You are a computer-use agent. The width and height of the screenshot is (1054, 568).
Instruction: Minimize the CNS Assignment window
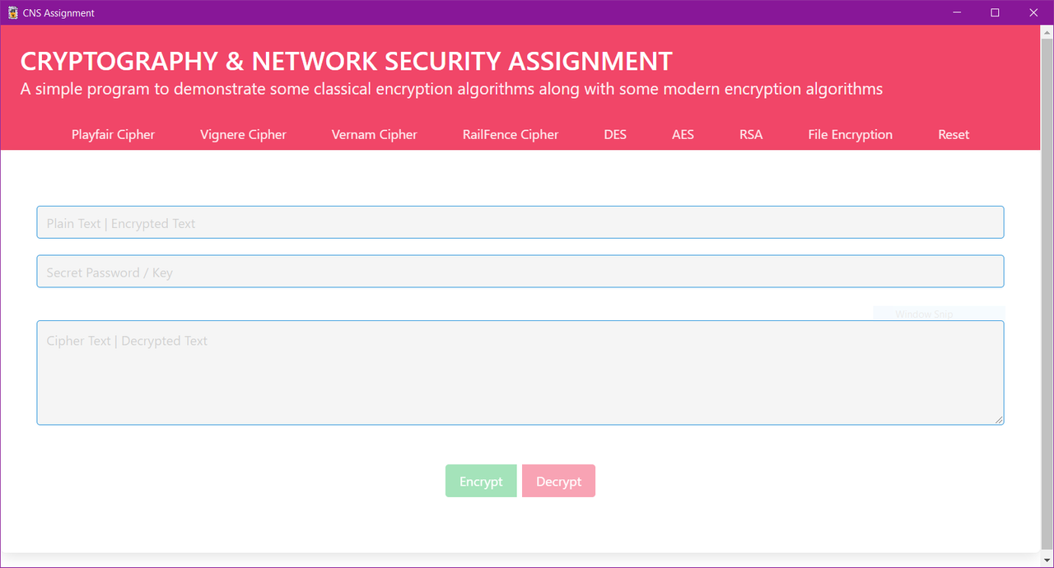(958, 12)
